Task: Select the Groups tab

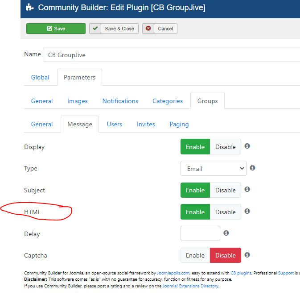Action: [x=207, y=101]
